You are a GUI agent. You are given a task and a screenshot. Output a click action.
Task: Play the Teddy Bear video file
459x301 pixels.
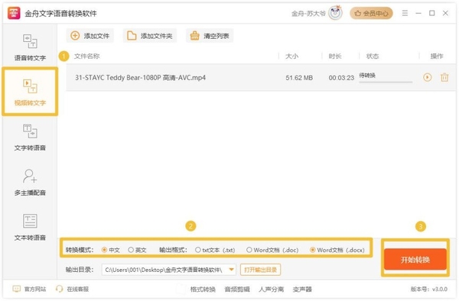pyautogui.click(x=427, y=77)
